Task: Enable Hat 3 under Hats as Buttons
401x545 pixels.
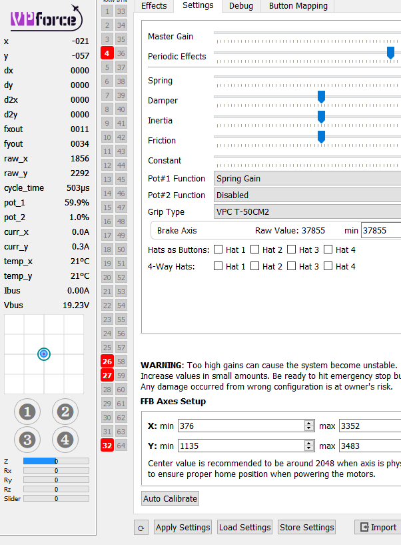Action: click(x=292, y=249)
